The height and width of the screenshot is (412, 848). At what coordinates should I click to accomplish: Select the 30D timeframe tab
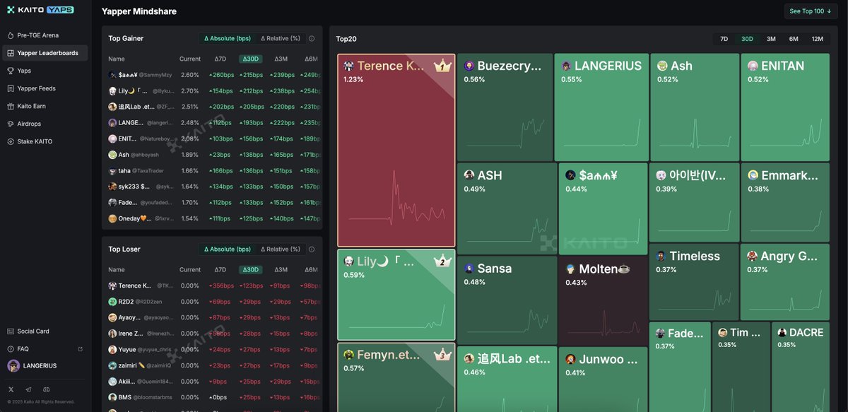[747, 39]
